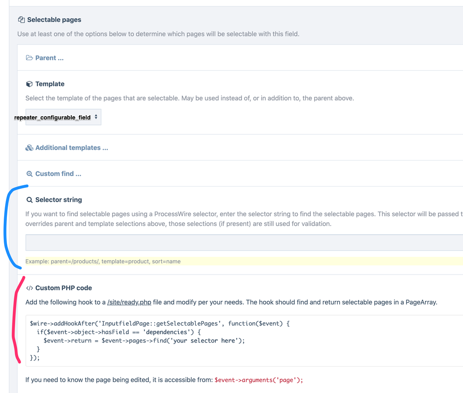463x393 pixels.
Task: Click the Selectable pages heading
Action: click(54, 20)
